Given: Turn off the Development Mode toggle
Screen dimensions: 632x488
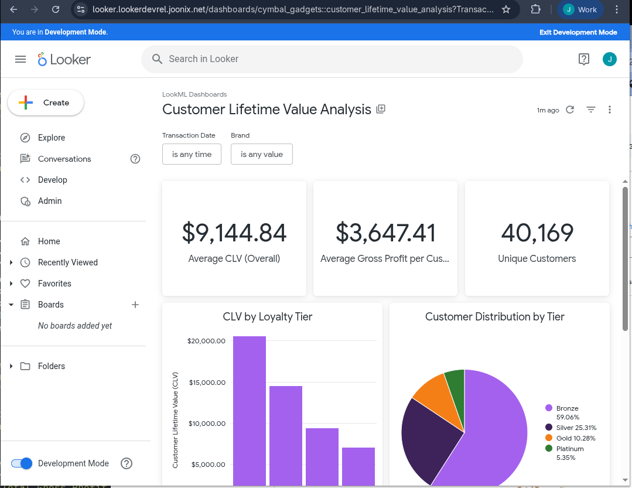Looking at the screenshot, I should point(22,463).
